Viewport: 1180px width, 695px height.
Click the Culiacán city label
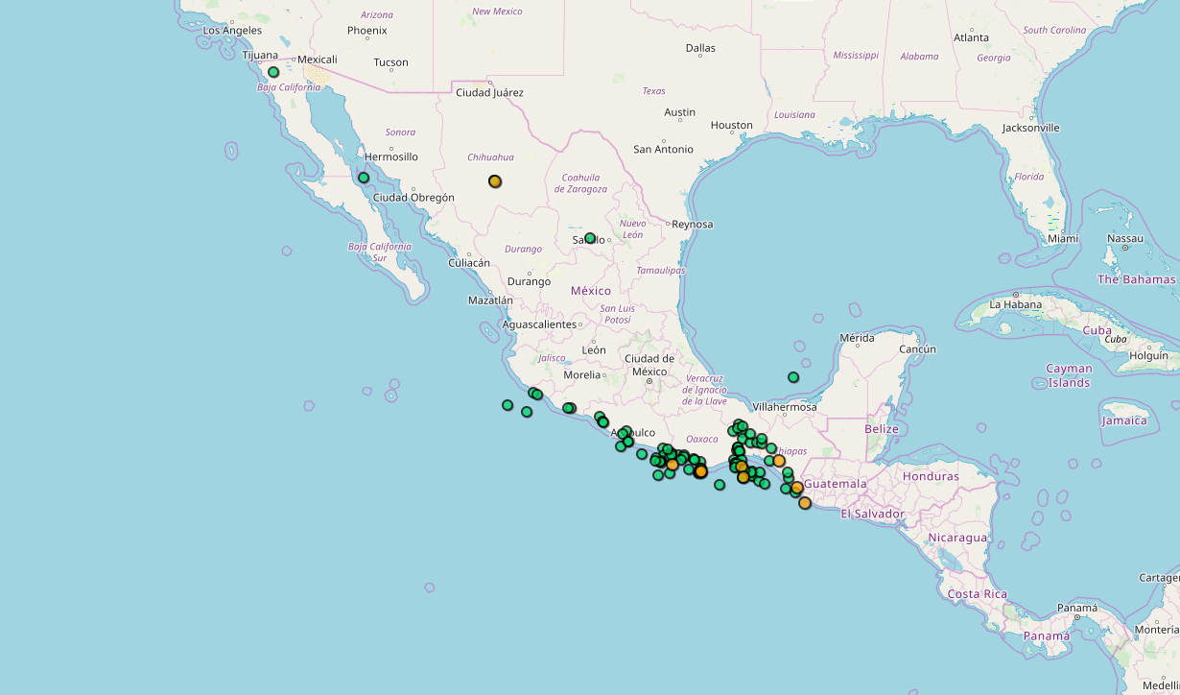pyautogui.click(x=469, y=263)
